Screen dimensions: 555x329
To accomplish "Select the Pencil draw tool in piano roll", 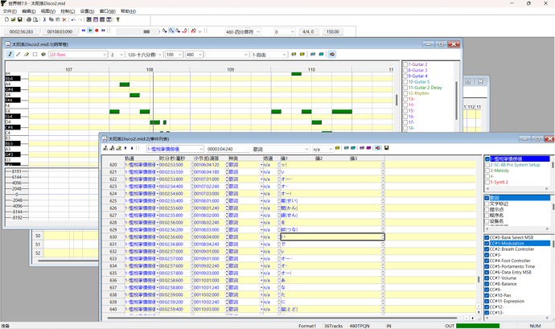I will tap(10, 54).
